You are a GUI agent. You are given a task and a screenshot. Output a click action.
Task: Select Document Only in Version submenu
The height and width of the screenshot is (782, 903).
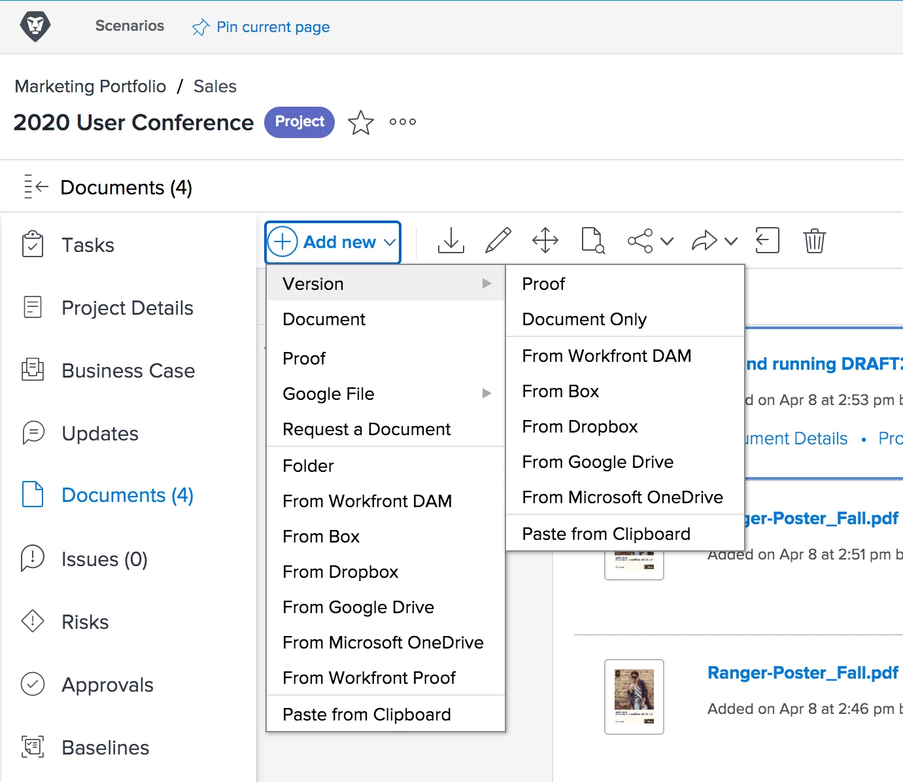pyautogui.click(x=625, y=319)
